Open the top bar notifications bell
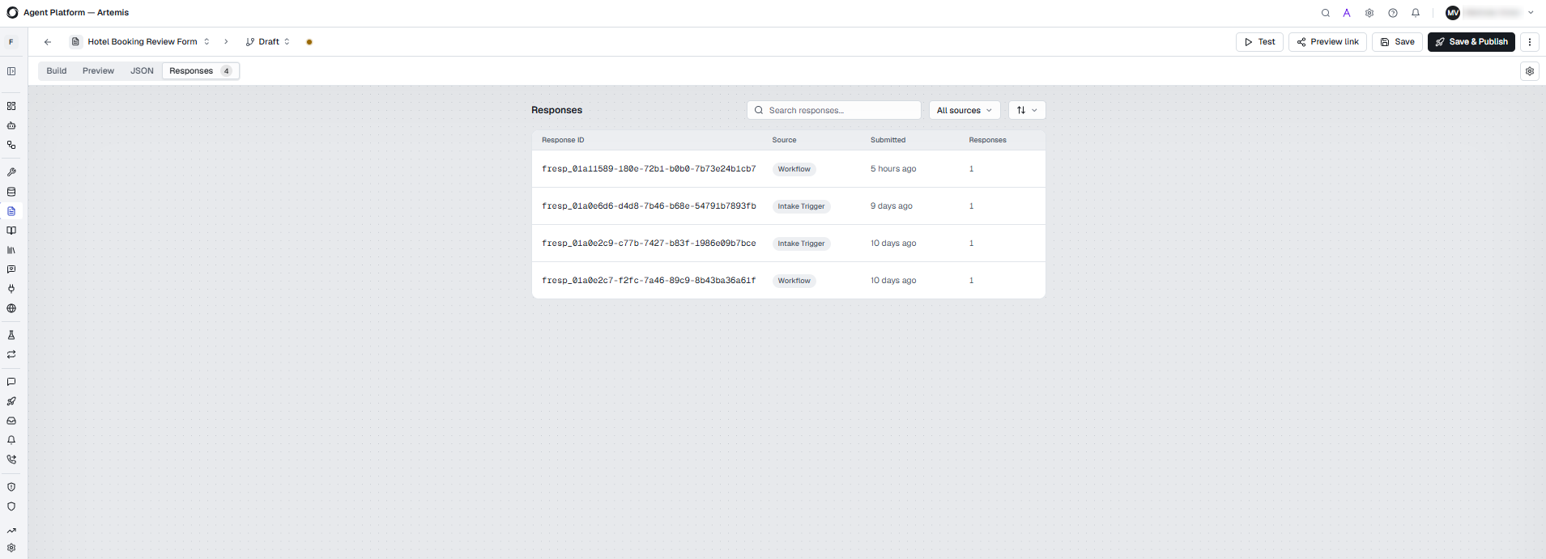The width and height of the screenshot is (1546, 559). (1416, 13)
